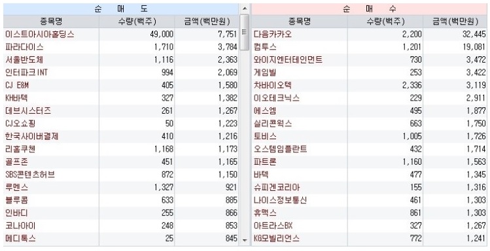Click the scrollbar down arrow
Image resolution: width=490 pixels, height=251 pixels.
(245, 240)
